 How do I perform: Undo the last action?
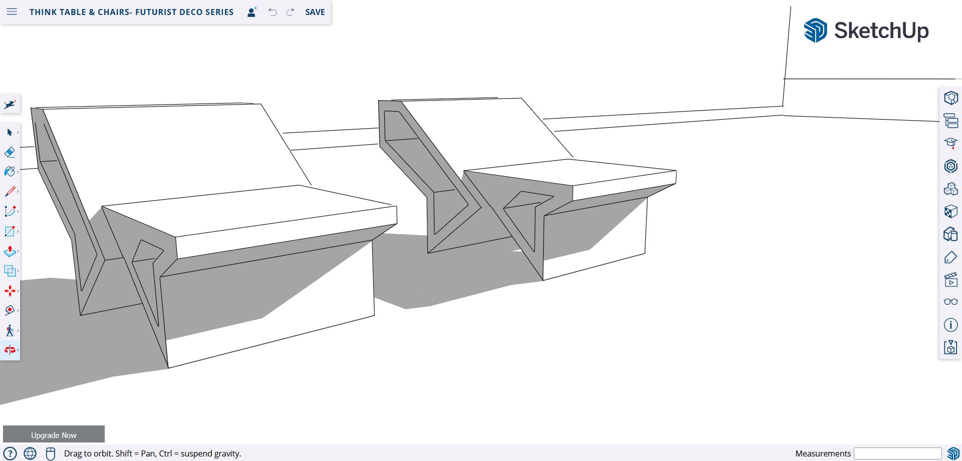273,12
